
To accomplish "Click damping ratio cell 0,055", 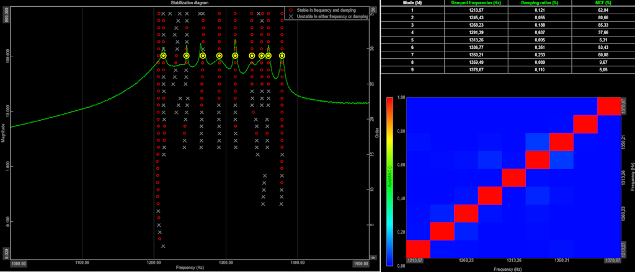I will click(540, 17).
